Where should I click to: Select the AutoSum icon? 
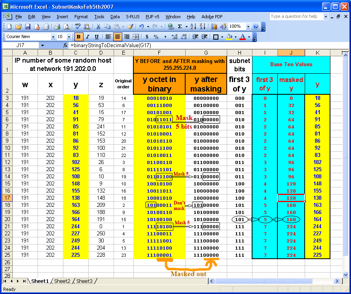[180, 26]
